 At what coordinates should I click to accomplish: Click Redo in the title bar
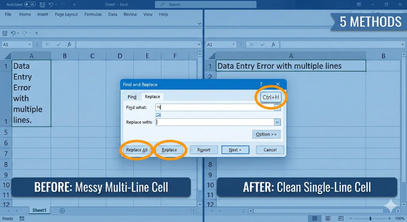[x=62, y=4]
